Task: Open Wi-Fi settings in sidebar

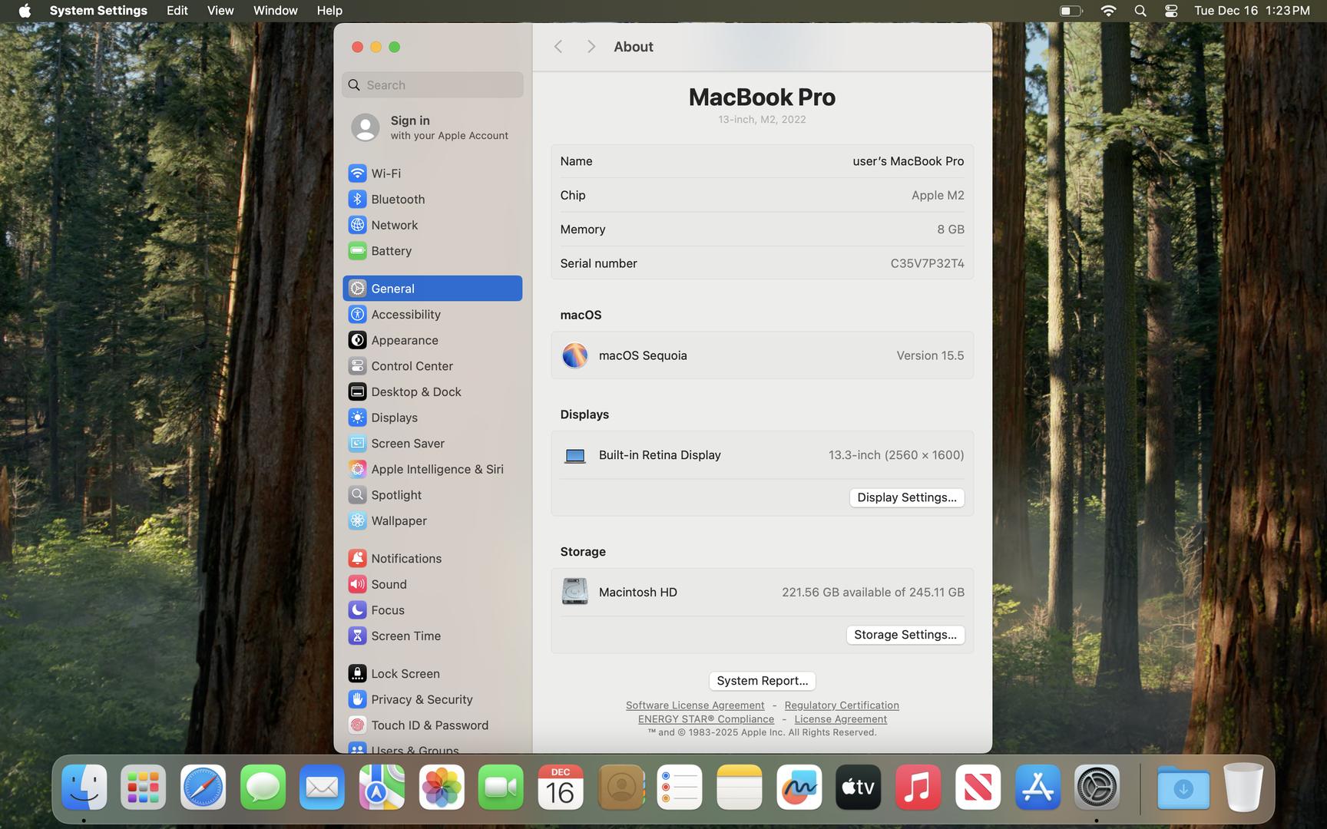Action: tap(386, 173)
